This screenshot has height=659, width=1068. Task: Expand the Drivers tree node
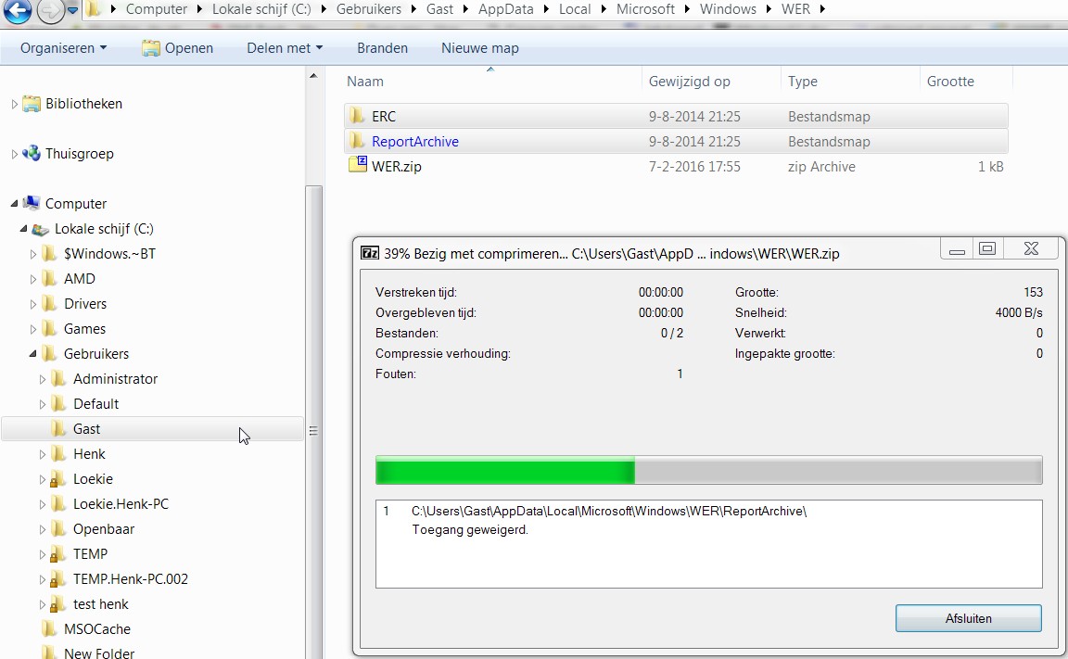(x=33, y=305)
